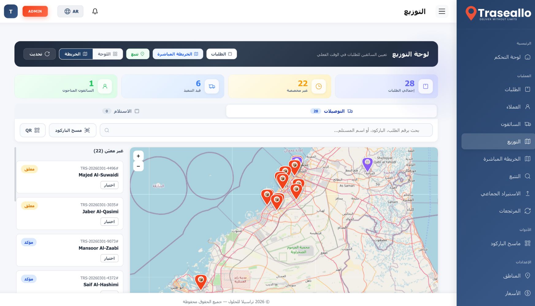535x306 pixels.
Task: Open the AR language selector
Action: tap(71, 11)
